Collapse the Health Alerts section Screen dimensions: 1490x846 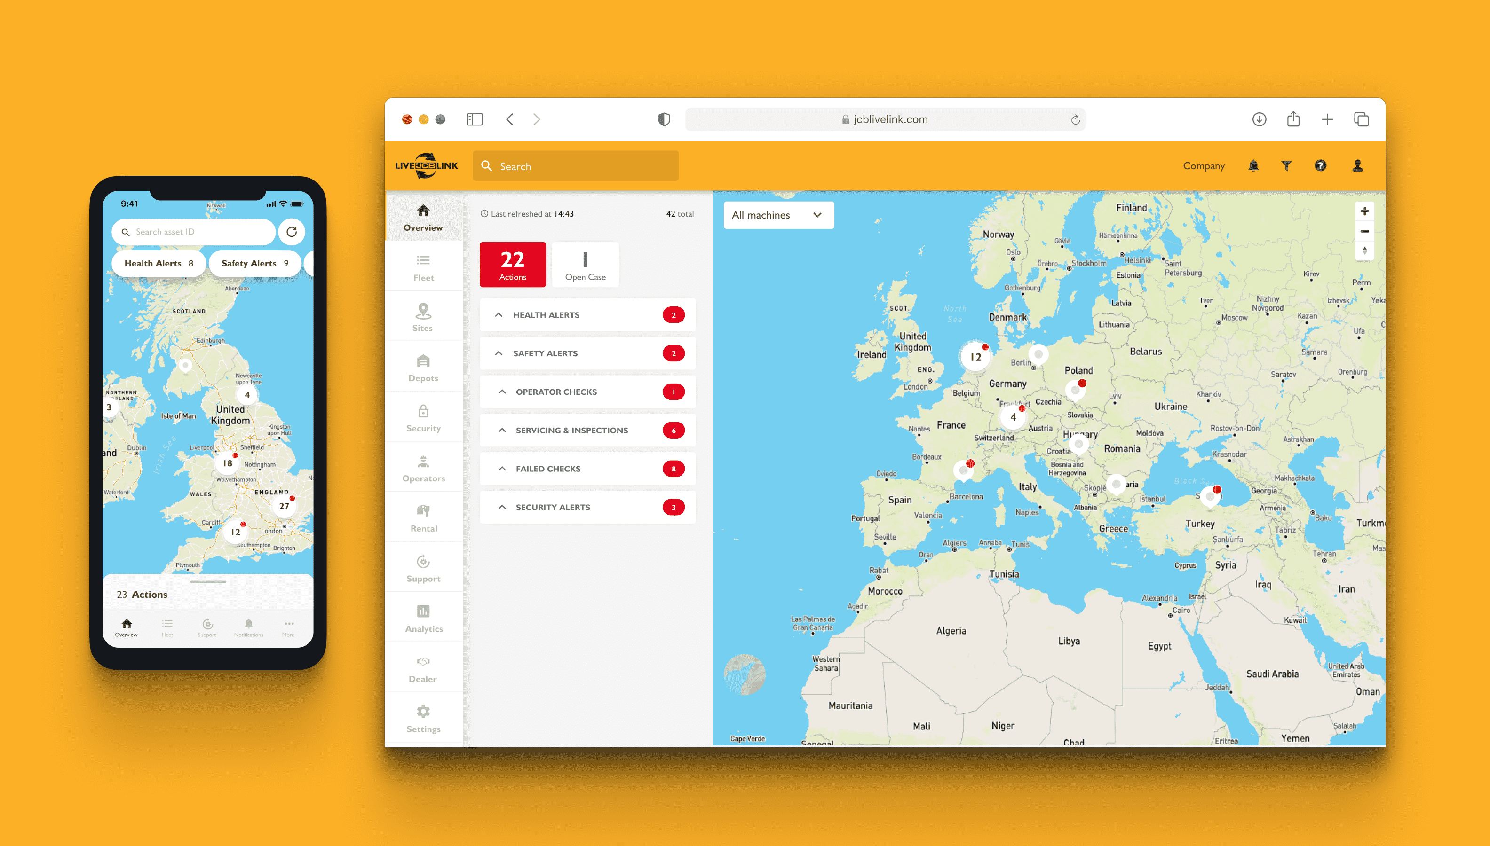click(x=498, y=315)
